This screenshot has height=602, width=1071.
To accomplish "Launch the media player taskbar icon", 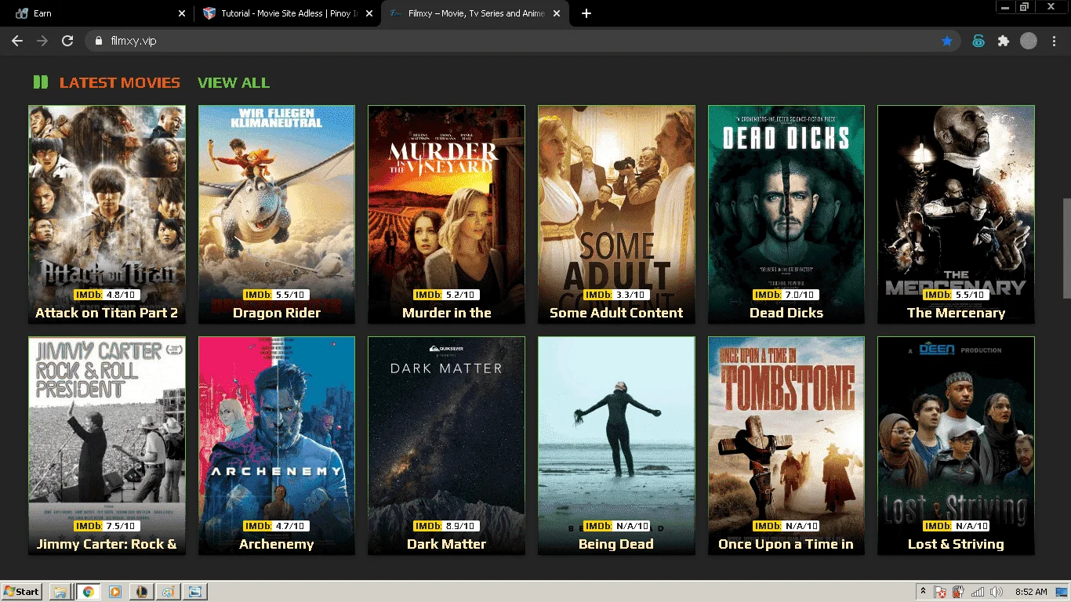I will tap(115, 592).
